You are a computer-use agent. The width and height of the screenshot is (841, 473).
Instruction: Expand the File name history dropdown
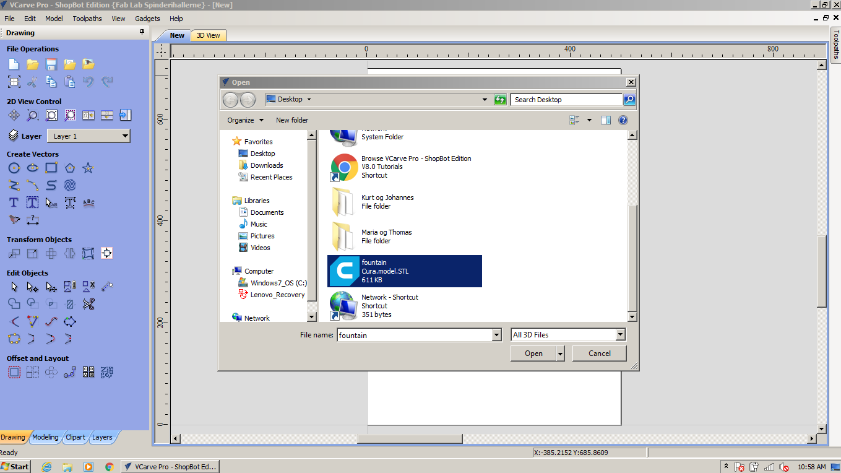[x=496, y=335]
